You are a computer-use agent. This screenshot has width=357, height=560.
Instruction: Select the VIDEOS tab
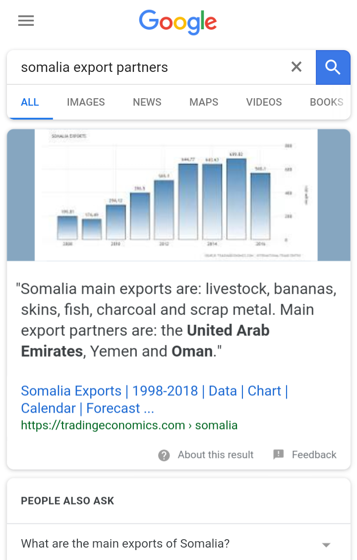click(x=264, y=102)
